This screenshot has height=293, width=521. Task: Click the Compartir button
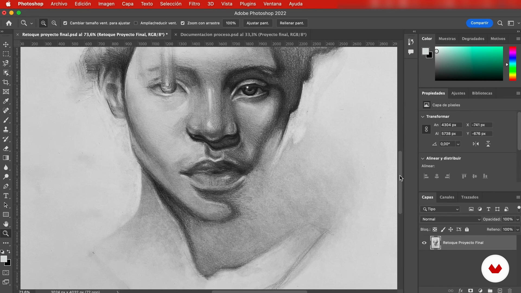(x=479, y=23)
